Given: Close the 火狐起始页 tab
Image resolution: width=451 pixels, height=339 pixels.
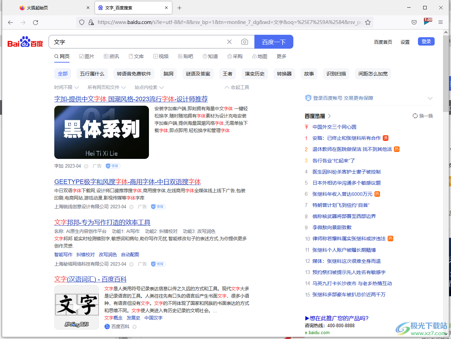Looking at the screenshot, I should [x=88, y=8].
